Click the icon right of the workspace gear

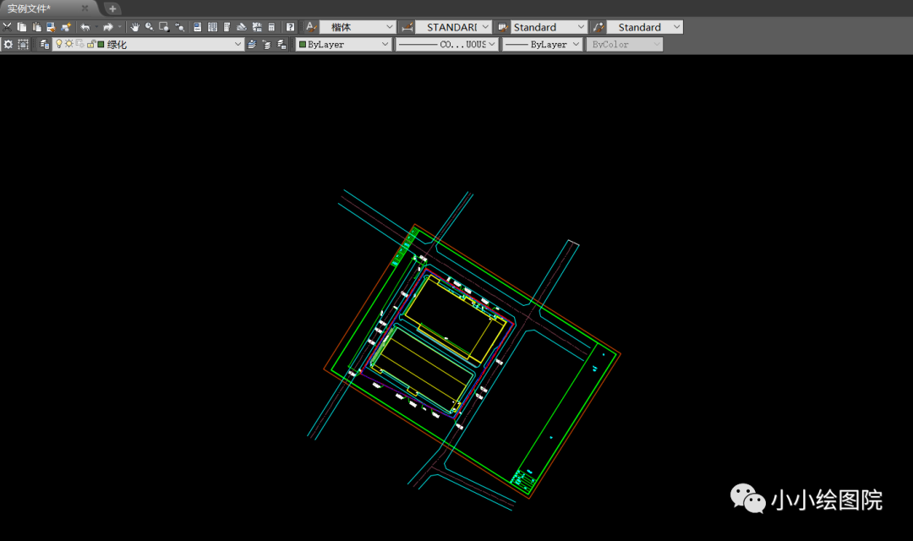point(24,44)
